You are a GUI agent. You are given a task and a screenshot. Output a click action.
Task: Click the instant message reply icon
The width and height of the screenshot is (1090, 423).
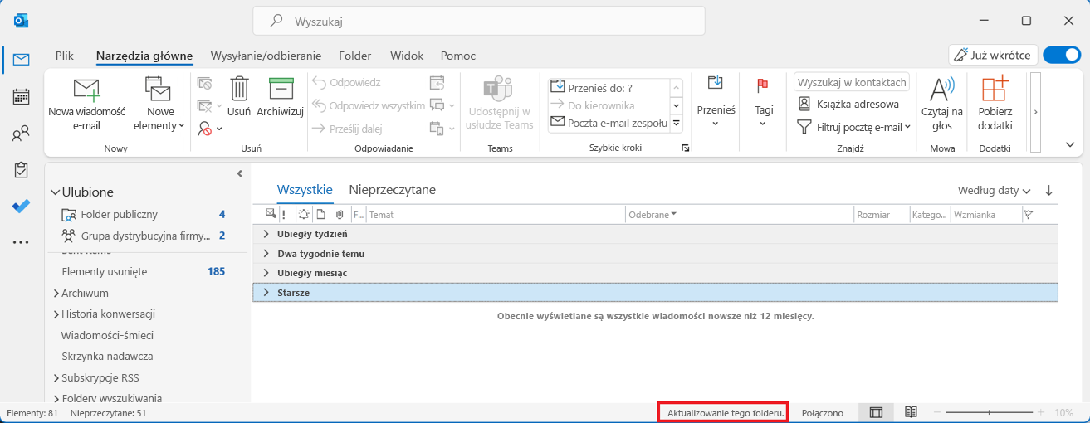pyautogui.click(x=437, y=105)
